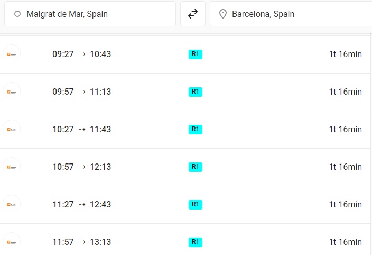Viewport: 372px width, 255px height.
Task: Click the R1 line badge on the 09:27 trip
Action: [196, 54]
